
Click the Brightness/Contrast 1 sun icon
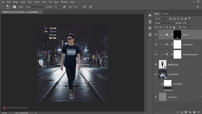pyautogui.click(x=167, y=54)
